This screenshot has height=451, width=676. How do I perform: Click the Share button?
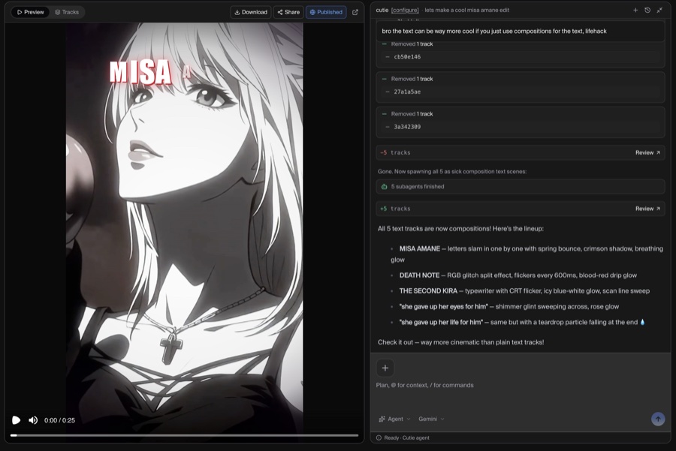pyautogui.click(x=288, y=12)
